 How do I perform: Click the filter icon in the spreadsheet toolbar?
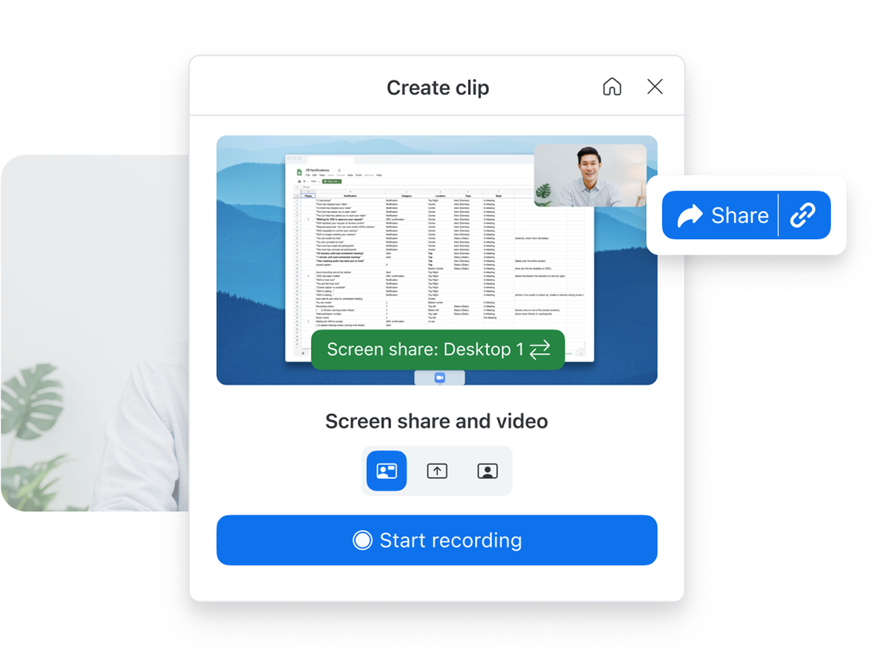pyautogui.click(x=305, y=181)
